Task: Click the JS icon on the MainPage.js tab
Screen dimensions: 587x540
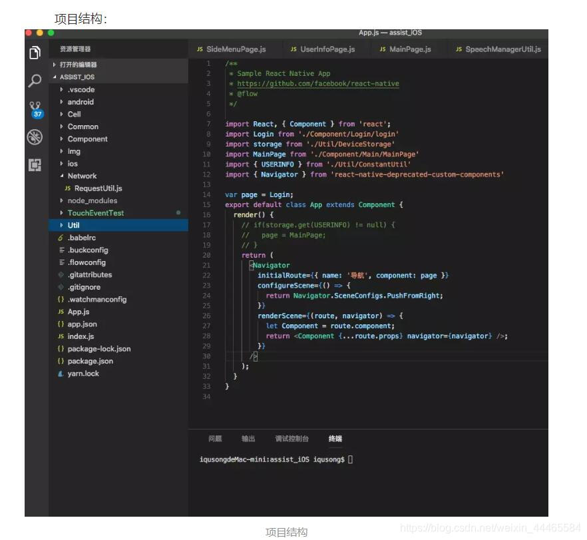Action: 383,49
